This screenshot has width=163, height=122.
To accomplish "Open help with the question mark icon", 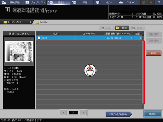I will (x=159, y=2).
